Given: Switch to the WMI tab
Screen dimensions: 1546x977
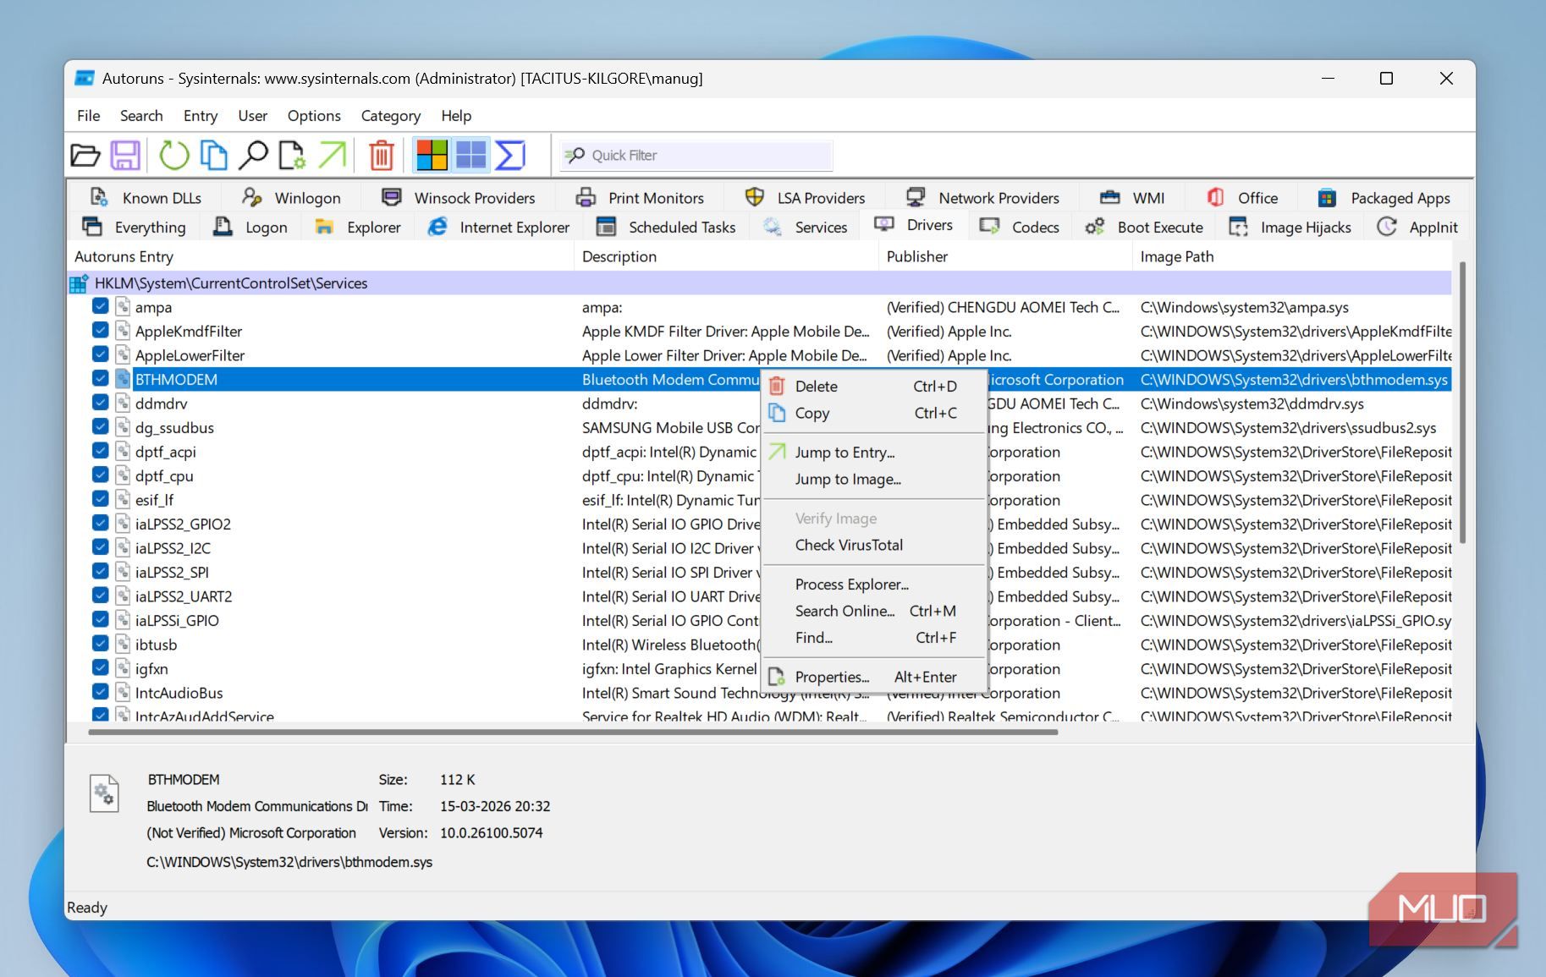Looking at the screenshot, I should (1132, 198).
